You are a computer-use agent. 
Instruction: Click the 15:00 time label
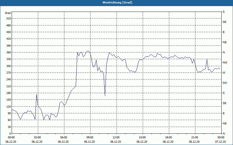[142, 137]
